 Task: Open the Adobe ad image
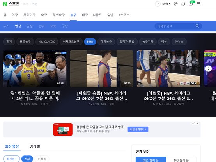pos(63,129)
